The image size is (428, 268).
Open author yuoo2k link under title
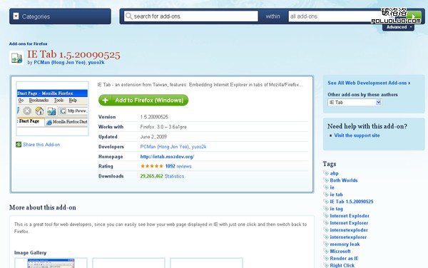(x=96, y=63)
